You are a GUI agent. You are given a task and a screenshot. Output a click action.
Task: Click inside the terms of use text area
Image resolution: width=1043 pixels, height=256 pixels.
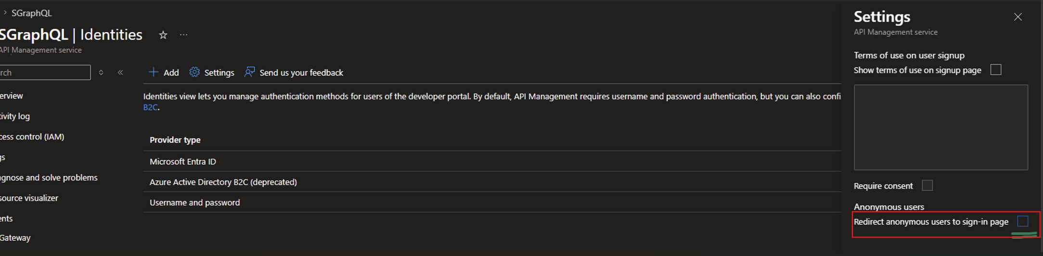[x=940, y=128]
